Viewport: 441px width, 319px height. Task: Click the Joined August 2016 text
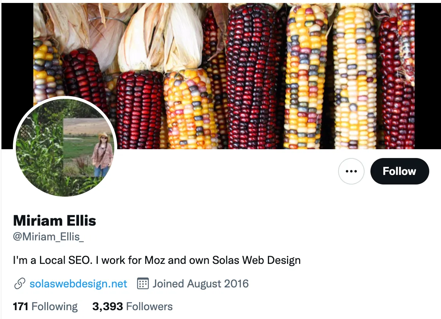(x=201, y=284)
